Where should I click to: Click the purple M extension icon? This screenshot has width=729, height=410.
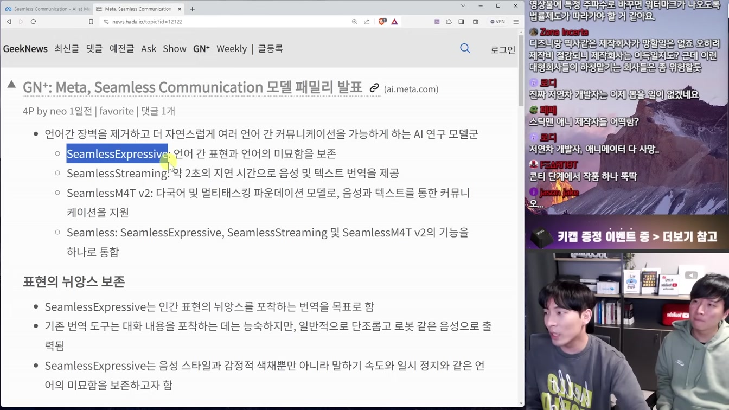(x=437, y=22)
